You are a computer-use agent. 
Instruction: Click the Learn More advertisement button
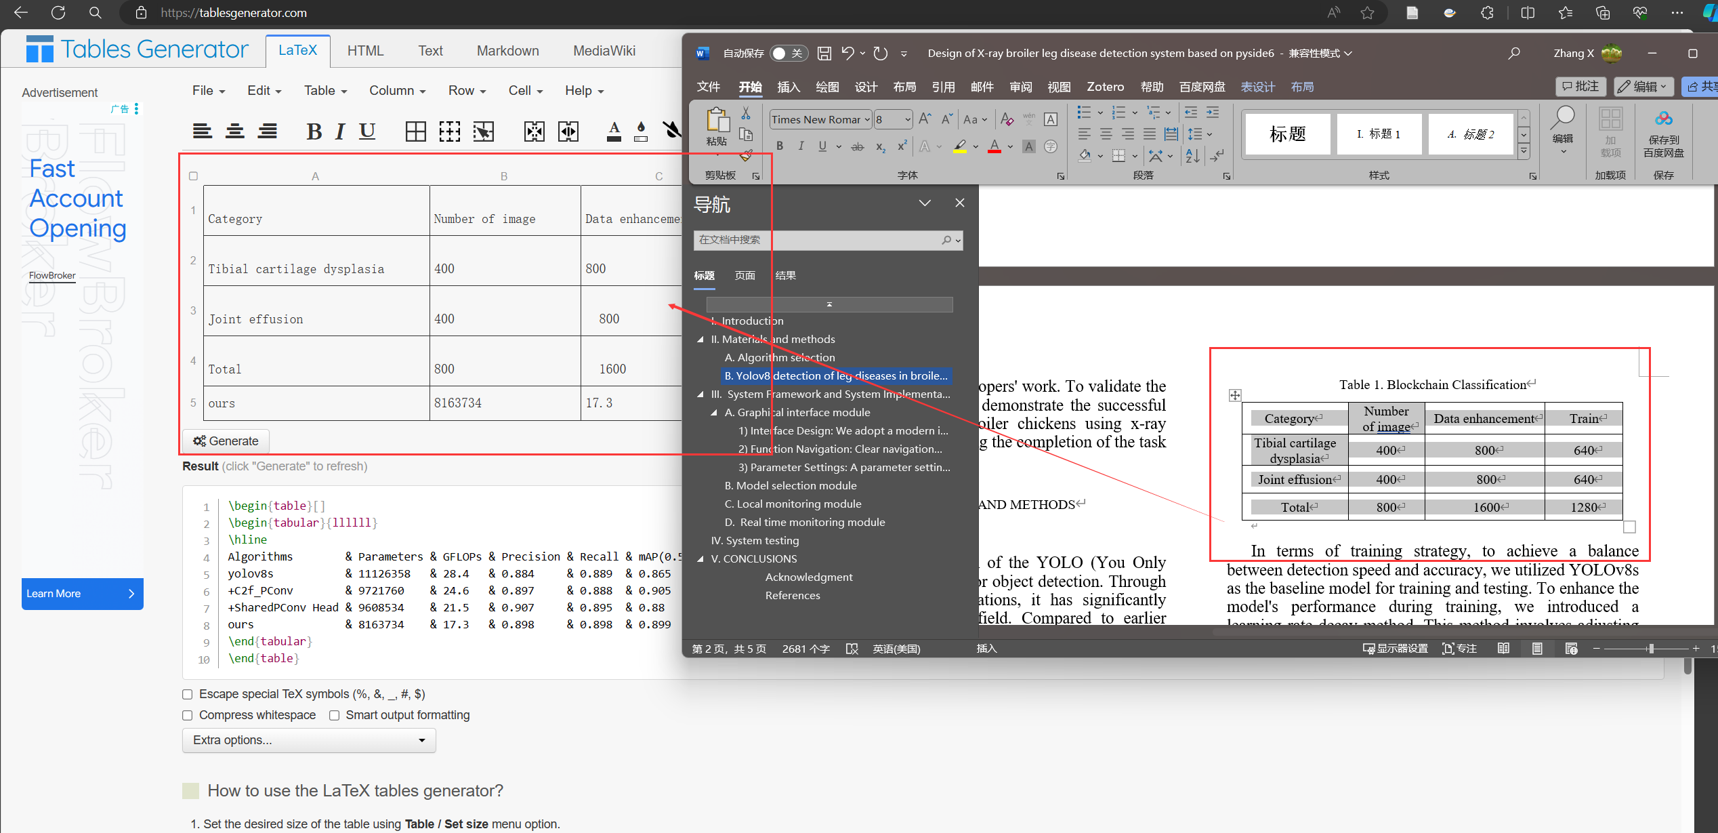82,594
